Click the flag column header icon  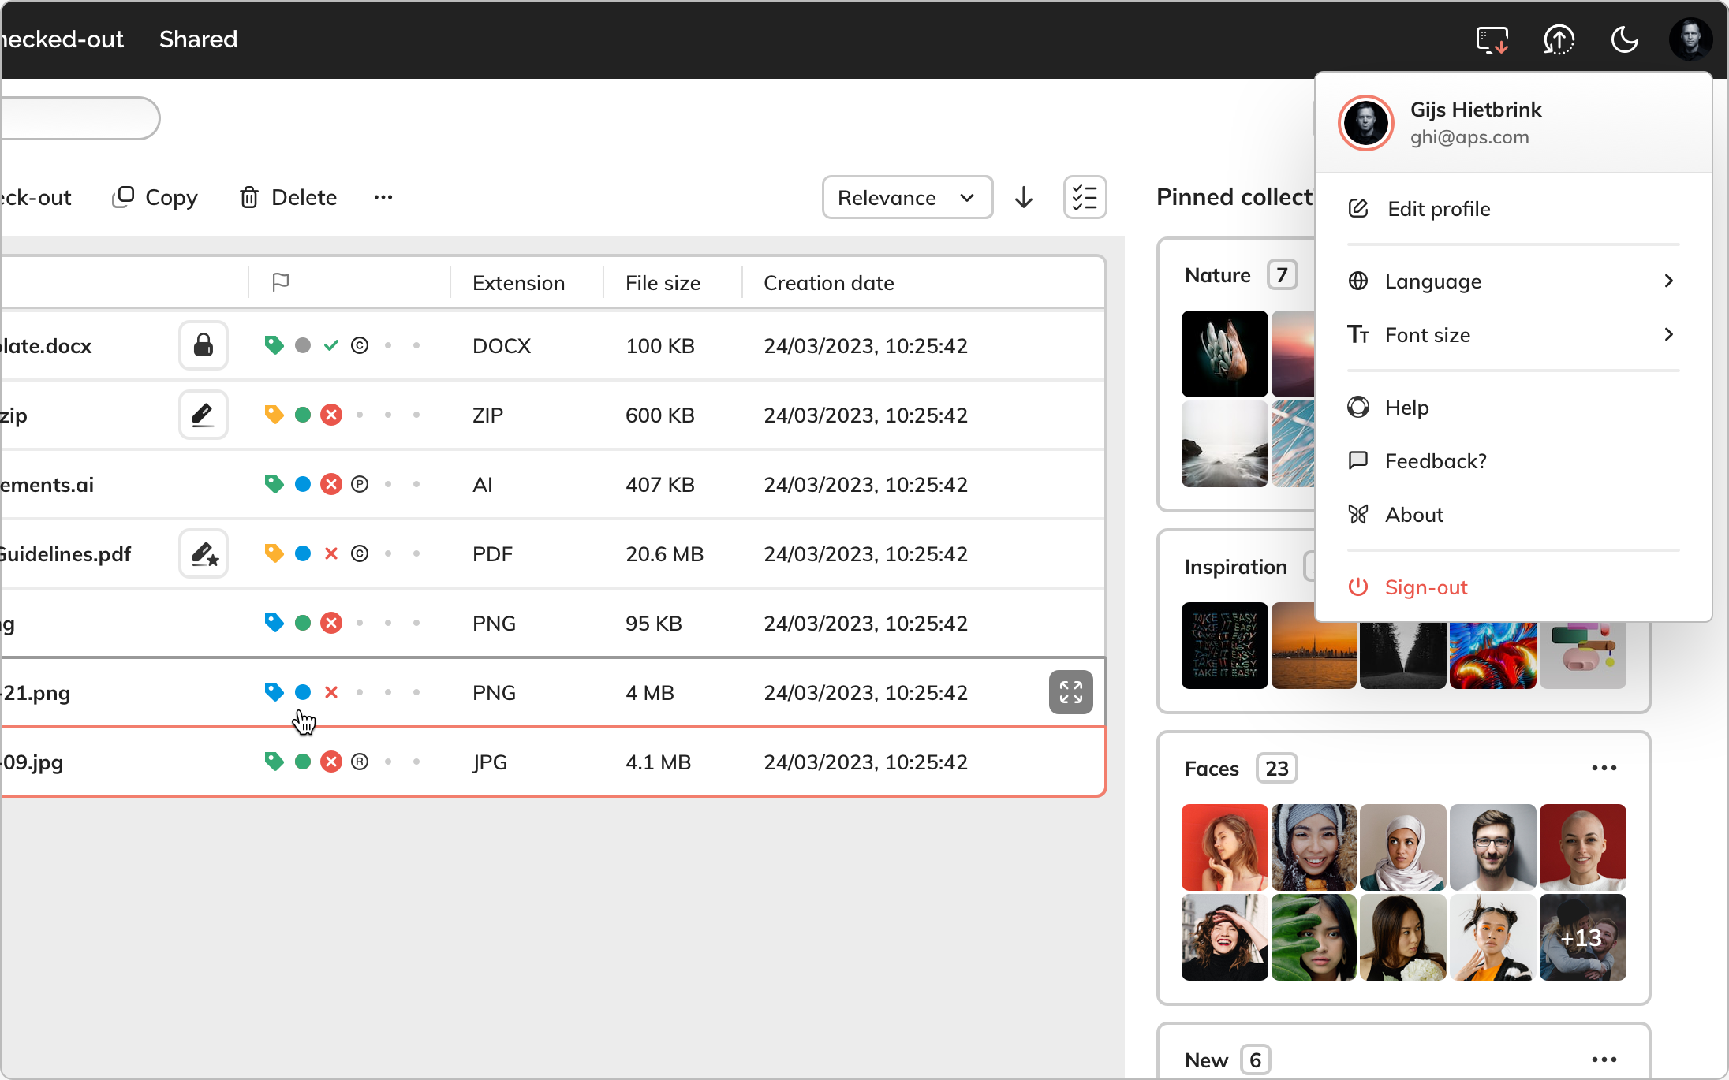(x=280, y=282)
